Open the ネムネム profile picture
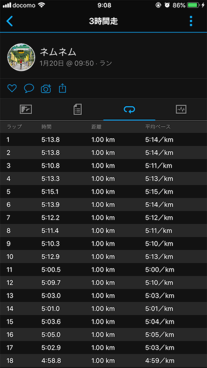This screenshot has height=368, width=207. click(21, 57)
